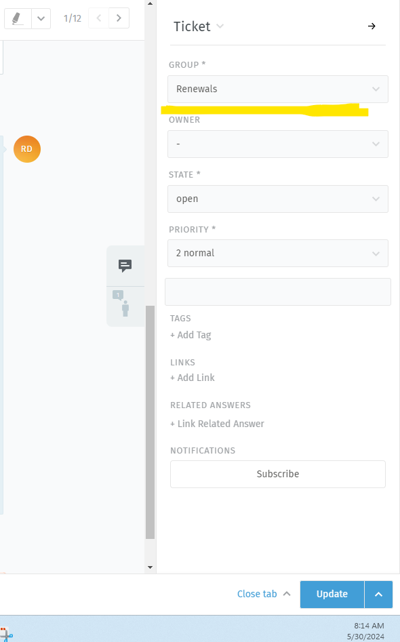Open the Ticket sidebar title menu

[199, 26]
